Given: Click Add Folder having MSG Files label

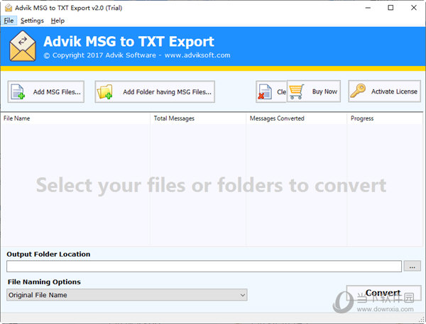Looking at the screenshot, I should [167, 92].
